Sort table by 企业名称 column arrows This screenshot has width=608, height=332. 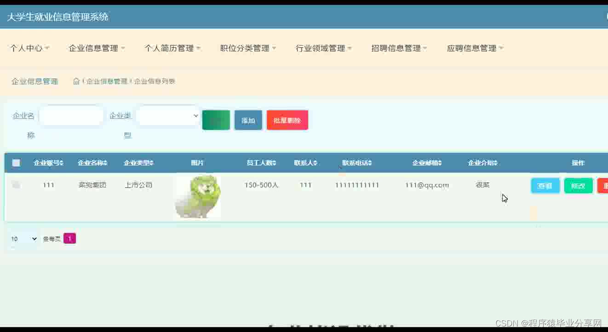pyautogui.click(x=106, y=163)
